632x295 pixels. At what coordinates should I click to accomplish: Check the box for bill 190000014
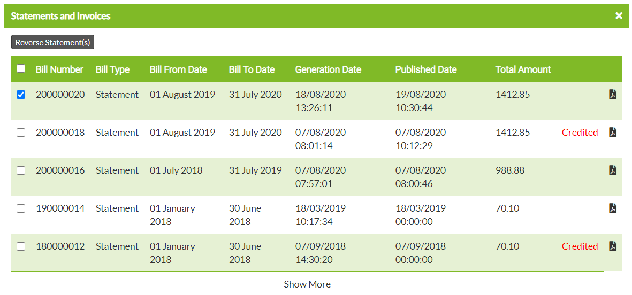click(x=21, y=208)
